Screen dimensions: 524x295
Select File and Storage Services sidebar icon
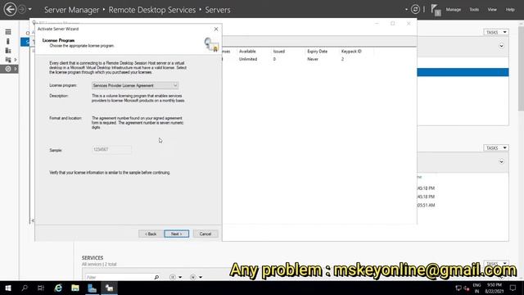pyautogui.click(x=8, y=60)
